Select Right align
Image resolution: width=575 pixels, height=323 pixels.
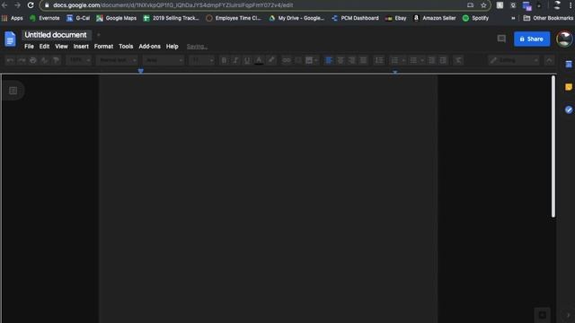pos(351,60)
